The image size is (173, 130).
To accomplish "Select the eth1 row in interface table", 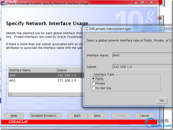I will pyautogui.click(x=45, y=80).
